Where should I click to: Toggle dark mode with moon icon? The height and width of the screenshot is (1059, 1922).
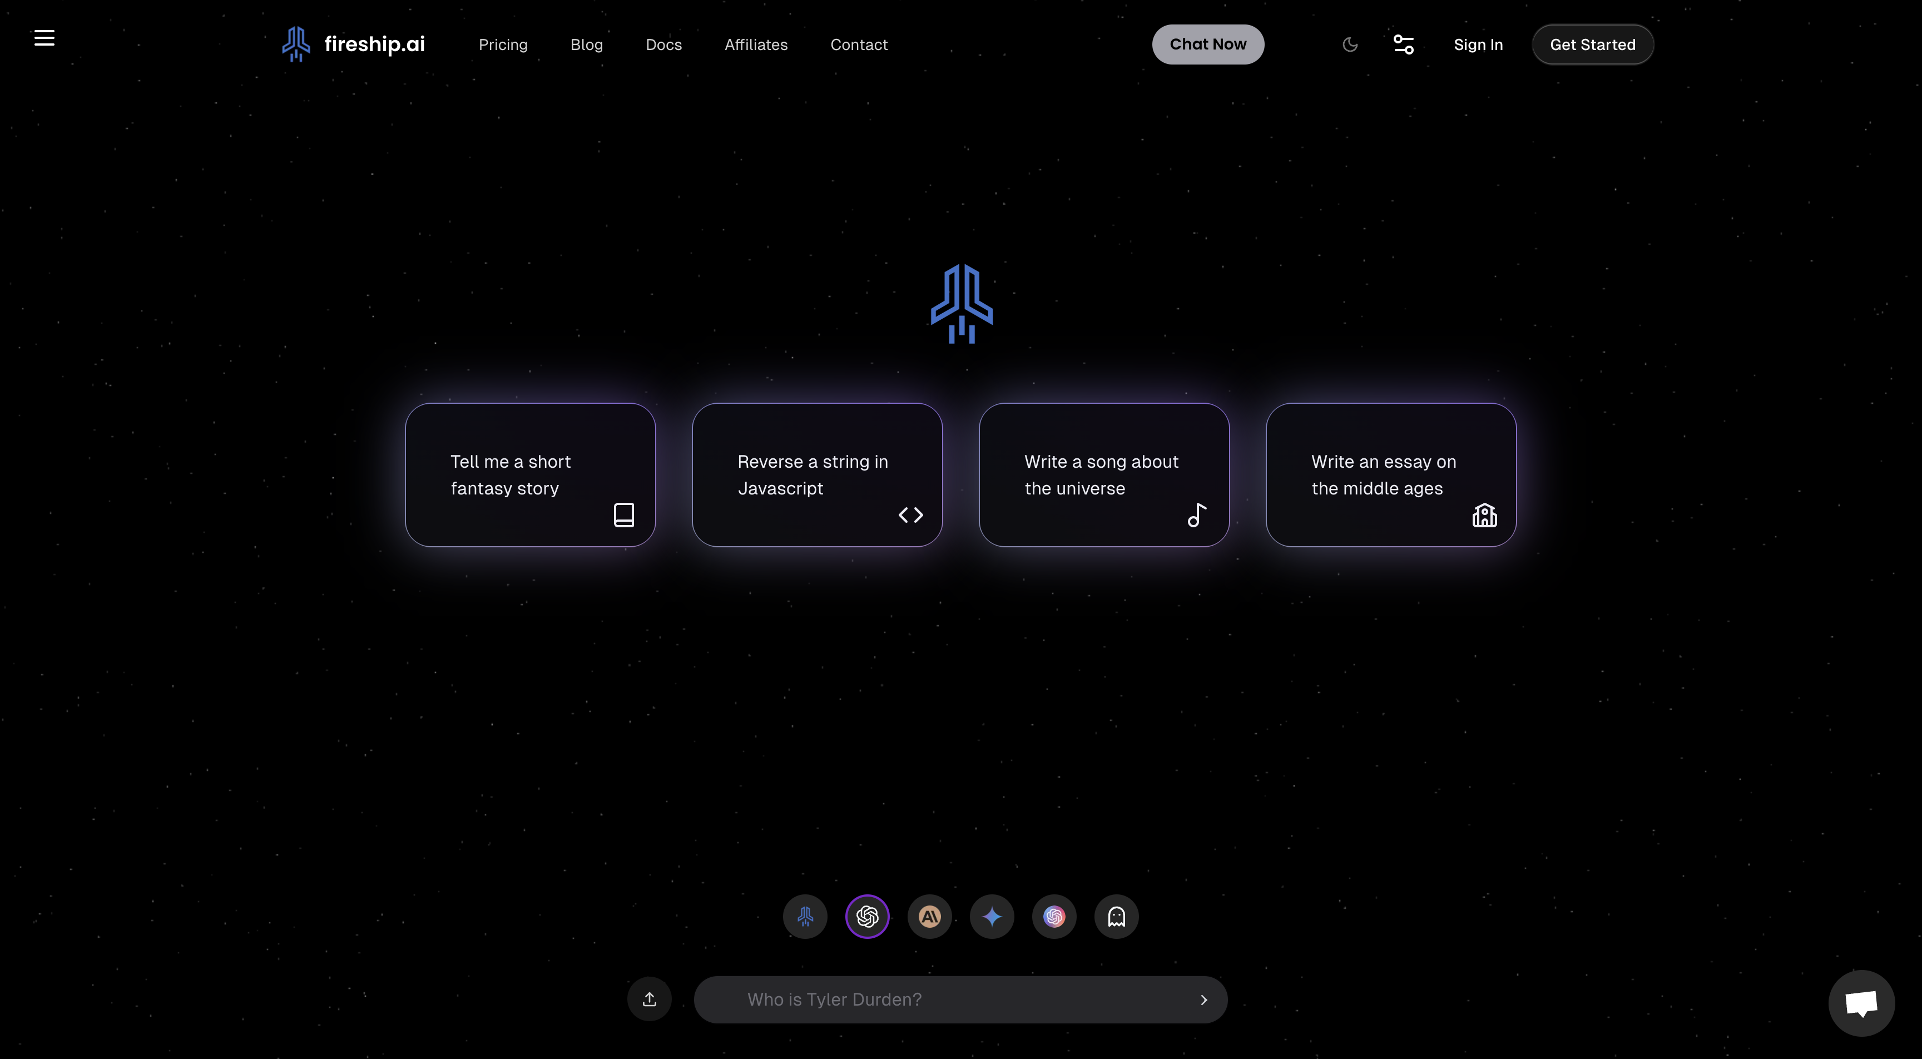point(1350,45)
